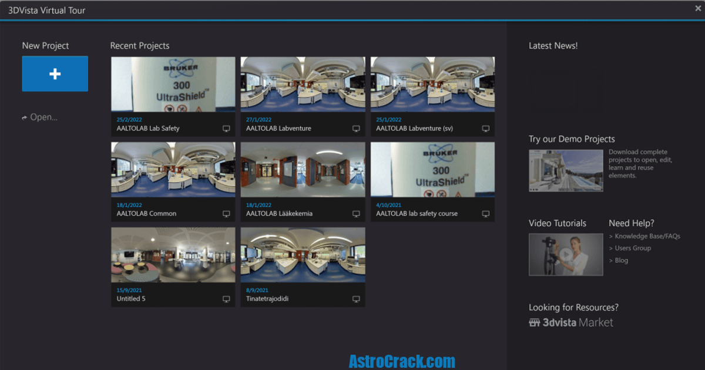
Task: Click the monitor icon on AALTOLAB Lab Safety
Action: 226,128
